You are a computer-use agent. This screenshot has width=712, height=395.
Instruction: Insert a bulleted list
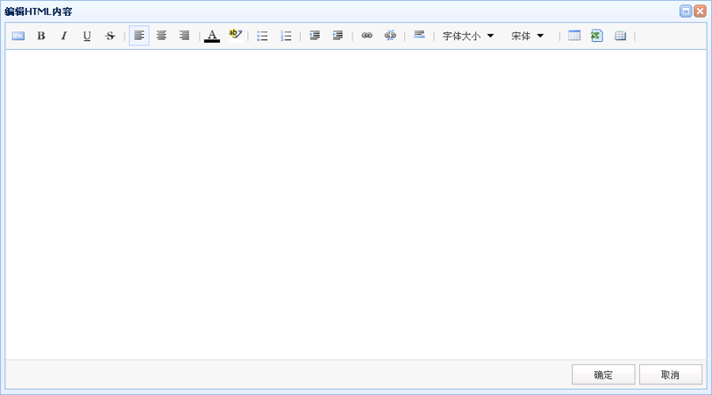pyautogui.click(x=263, y=36)
